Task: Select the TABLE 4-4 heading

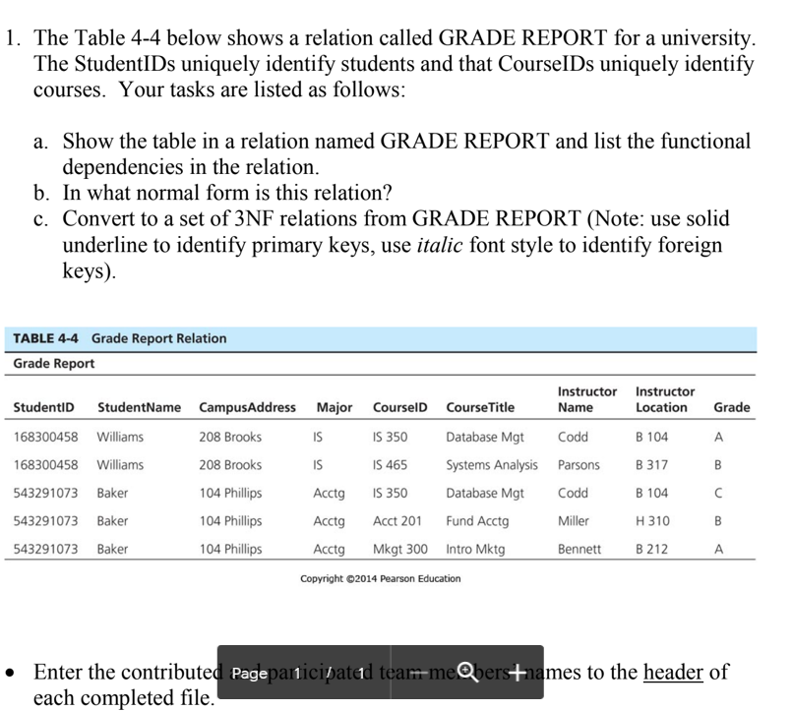Action: 43,338
